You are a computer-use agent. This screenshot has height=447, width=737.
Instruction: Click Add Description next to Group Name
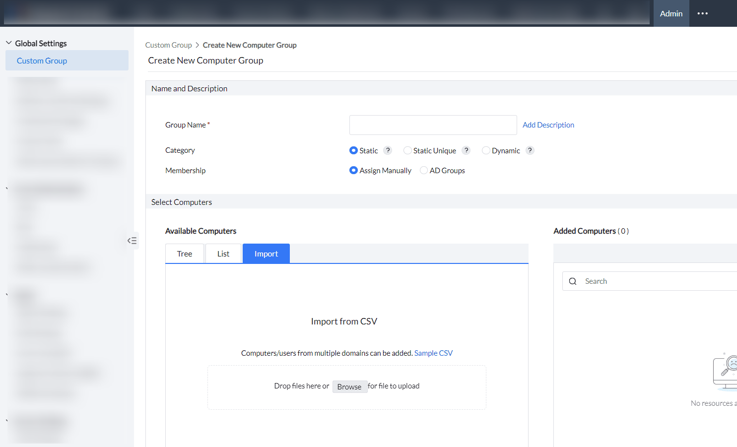(x=548, y=125)
